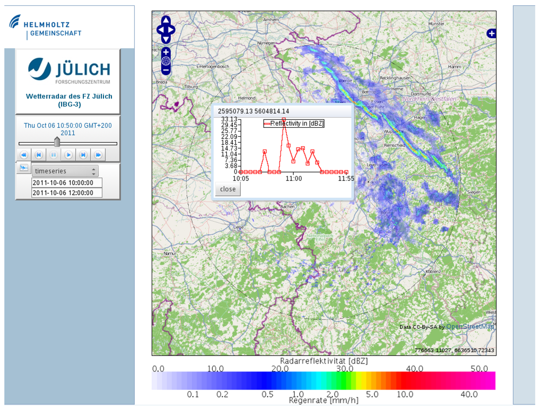Click the time slider handle

coord(57,142)
